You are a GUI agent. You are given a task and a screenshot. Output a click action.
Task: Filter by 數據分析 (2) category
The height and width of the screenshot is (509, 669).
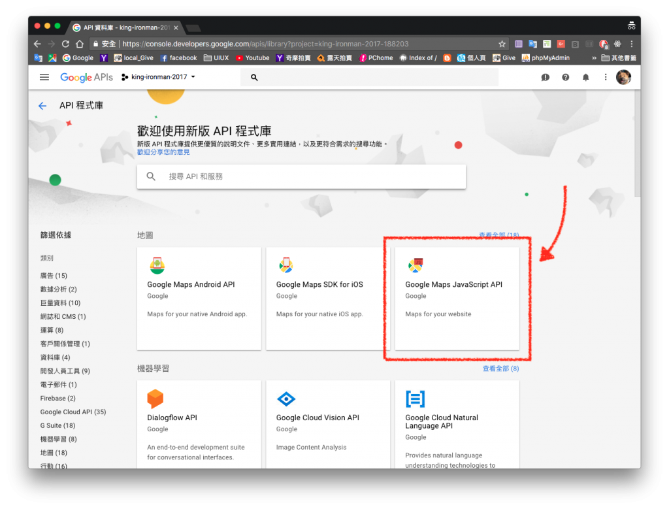tap(58, 289)
